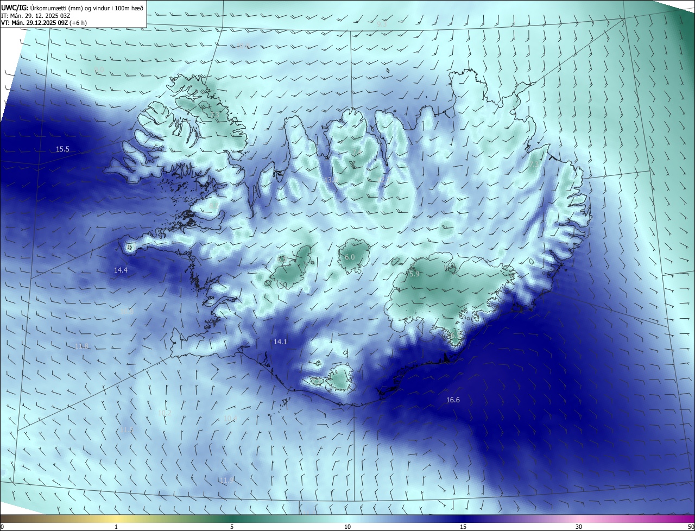Viewport: 695px width, 531px height.
Task: Click the 1 tick on the color scale
Action: (x=116, y=527)
